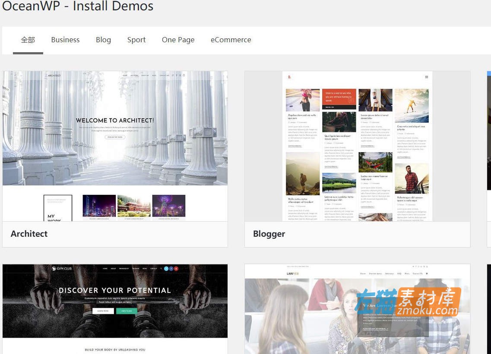Click the zmoku.com watermark logo
The width and height of the screenshot is (491, 354).
[407, 301]
